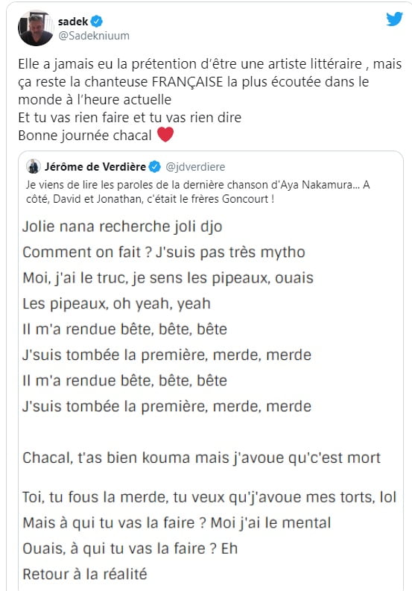This screenshot has height=591, width=412.
Task: Visit the @jdverdiere handle
Action: pyautogui.click(x=195, y=167)
